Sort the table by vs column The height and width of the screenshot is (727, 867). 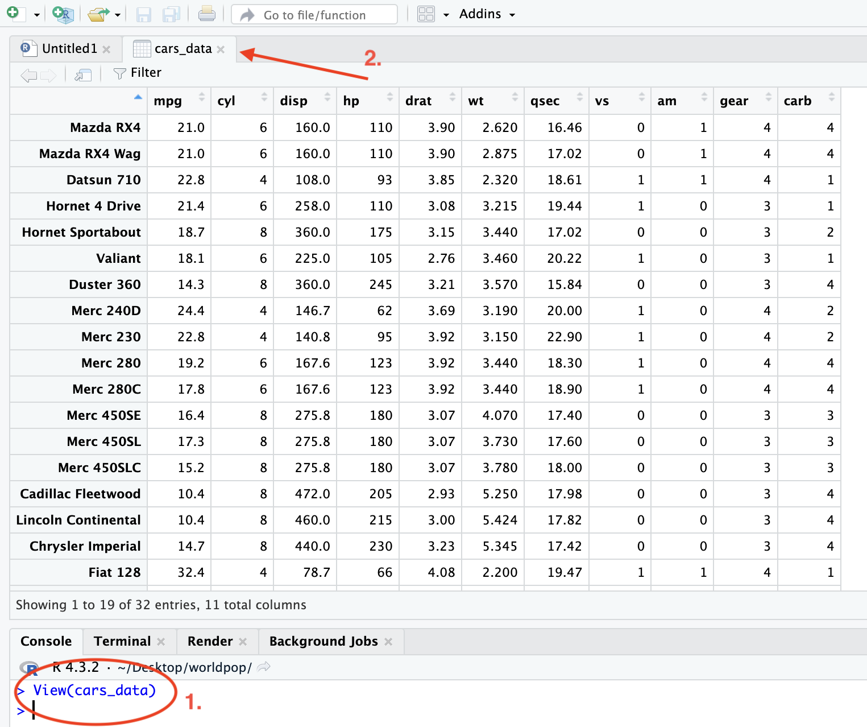pyautogui.click(x=620, y=101)
